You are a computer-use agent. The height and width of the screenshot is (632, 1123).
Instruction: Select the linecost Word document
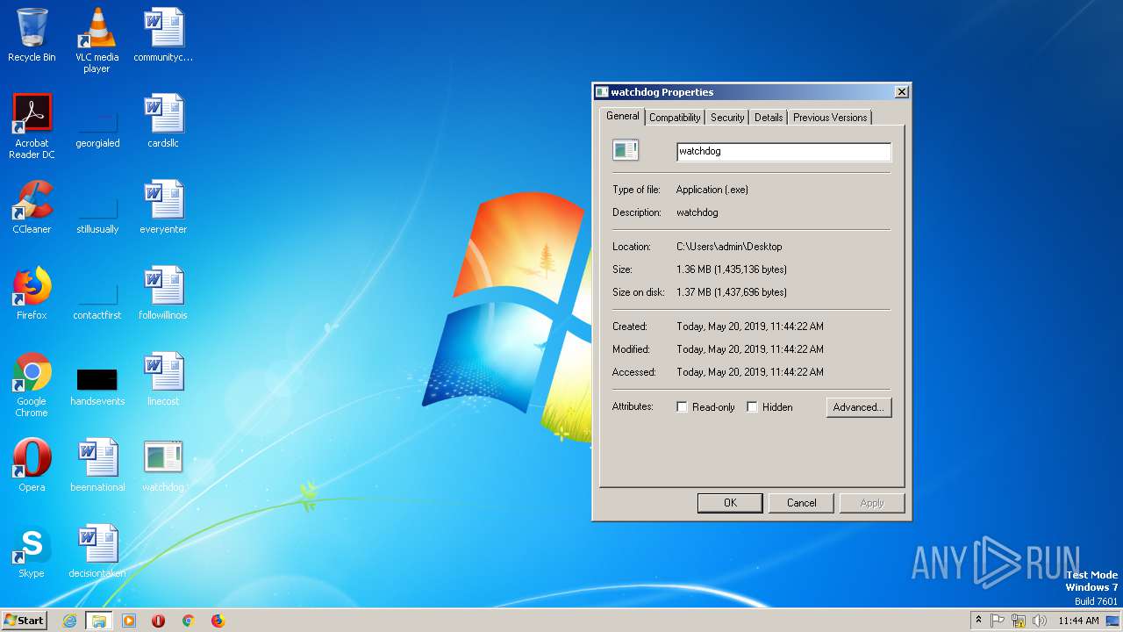coord(163,380)
